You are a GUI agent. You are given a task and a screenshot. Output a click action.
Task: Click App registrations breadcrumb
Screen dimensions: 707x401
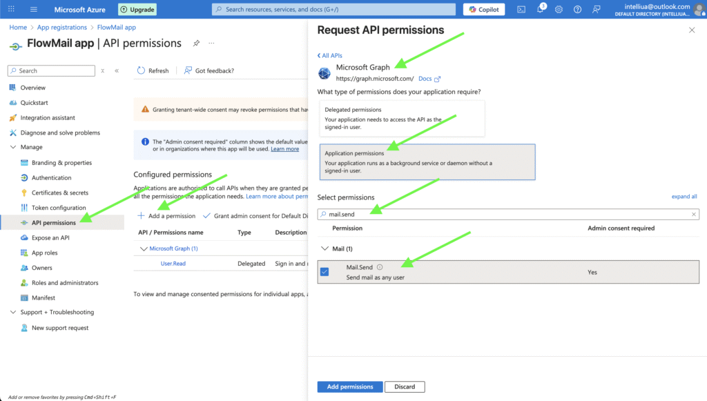[x=61, y=27]
